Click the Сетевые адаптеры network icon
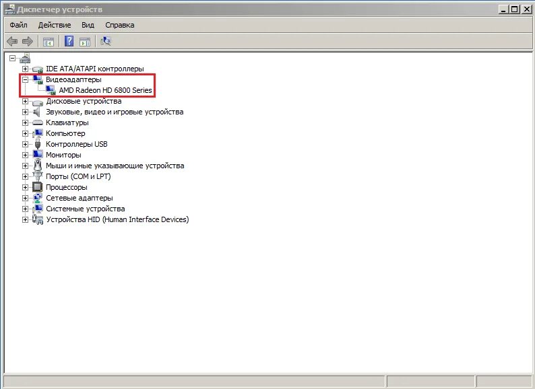Image resolution: width=535 pixels, height=389 pixels. click(38, 198)
